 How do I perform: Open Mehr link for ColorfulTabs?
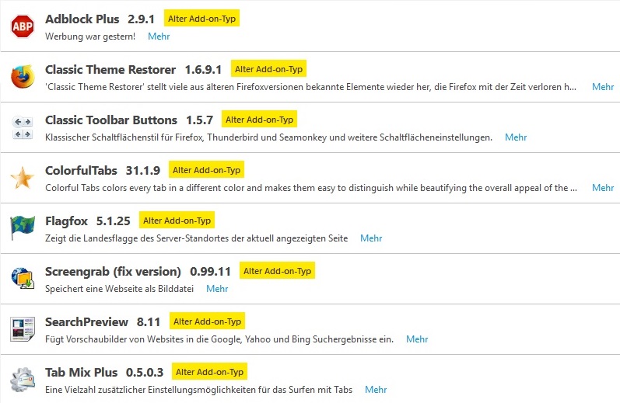[603, 188]
